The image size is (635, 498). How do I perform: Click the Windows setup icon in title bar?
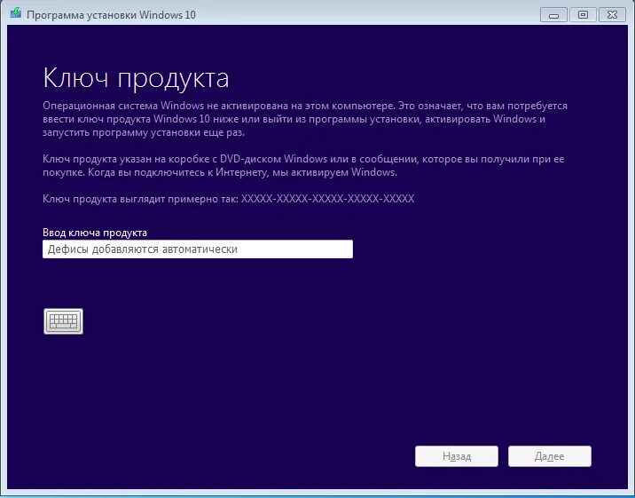coord(16,13)
